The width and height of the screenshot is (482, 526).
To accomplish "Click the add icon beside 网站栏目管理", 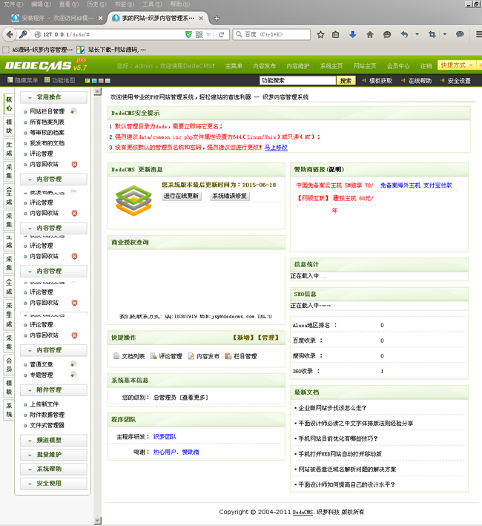I will pyautogui.click(x=73, y=111).
